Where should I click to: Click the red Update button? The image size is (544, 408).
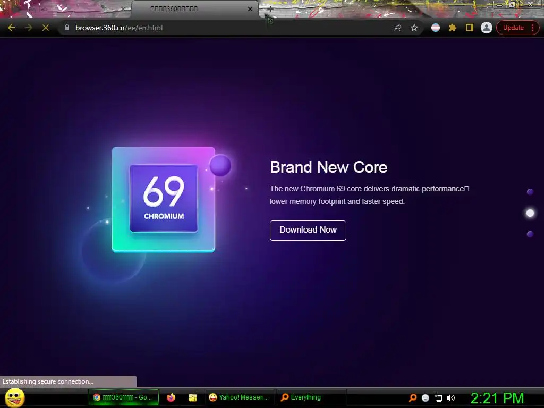tap(513, 28)
